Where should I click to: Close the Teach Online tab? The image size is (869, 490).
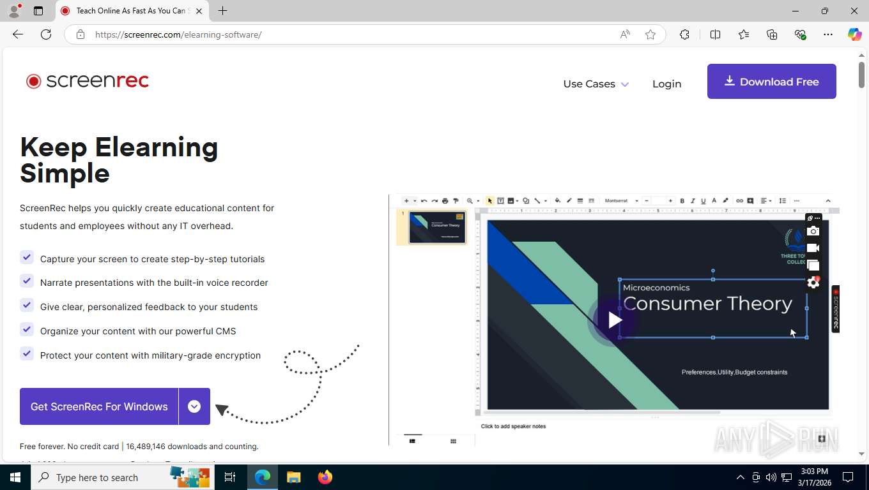[x=199, y=11]
